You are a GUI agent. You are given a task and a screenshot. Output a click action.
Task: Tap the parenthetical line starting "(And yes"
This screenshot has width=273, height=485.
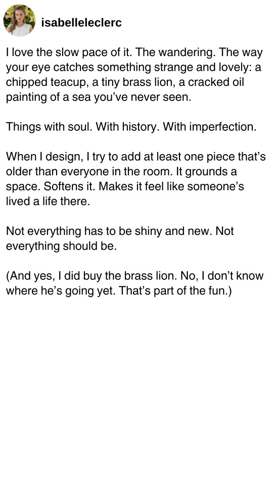[134, 283]
